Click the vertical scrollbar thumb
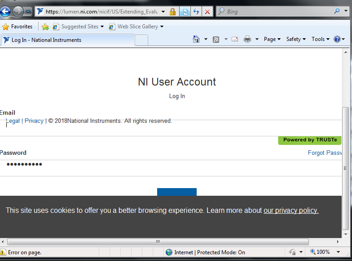 tap(346, 168)
